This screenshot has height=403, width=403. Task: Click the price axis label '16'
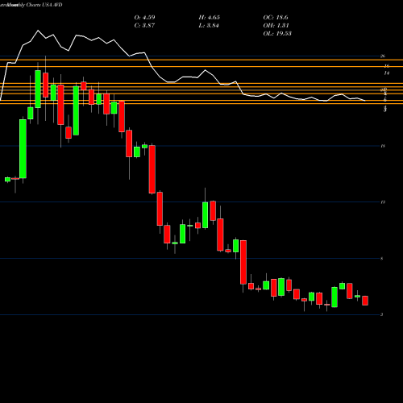pos(387,66)
